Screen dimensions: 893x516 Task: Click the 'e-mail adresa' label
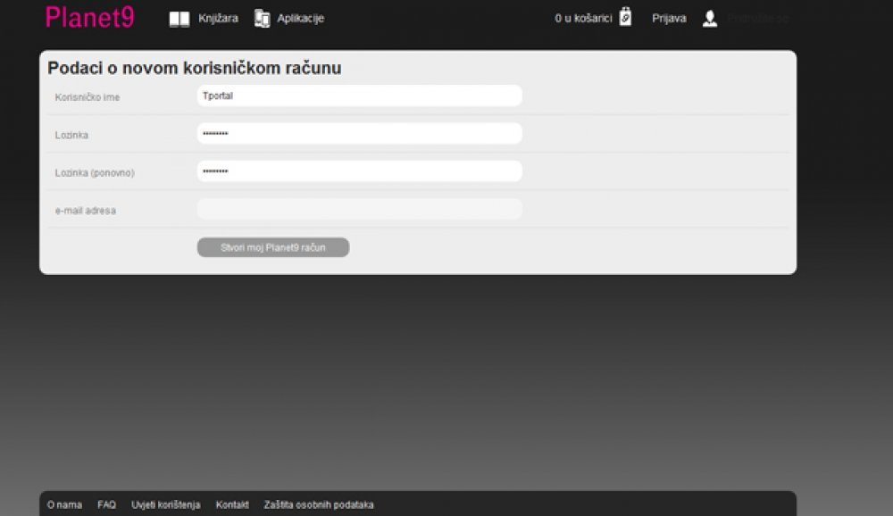pos(86,211)
